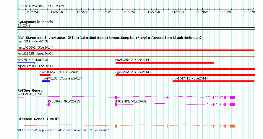Click the nsv7548 (Kidd2008) label
The image size is (263, 139).
pos(34,60)
